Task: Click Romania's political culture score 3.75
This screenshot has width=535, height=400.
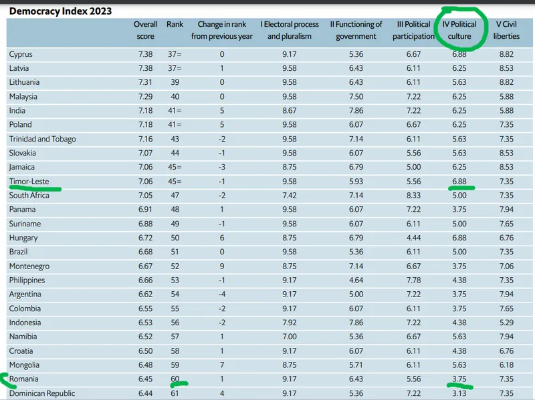Action: pos(459,379)
